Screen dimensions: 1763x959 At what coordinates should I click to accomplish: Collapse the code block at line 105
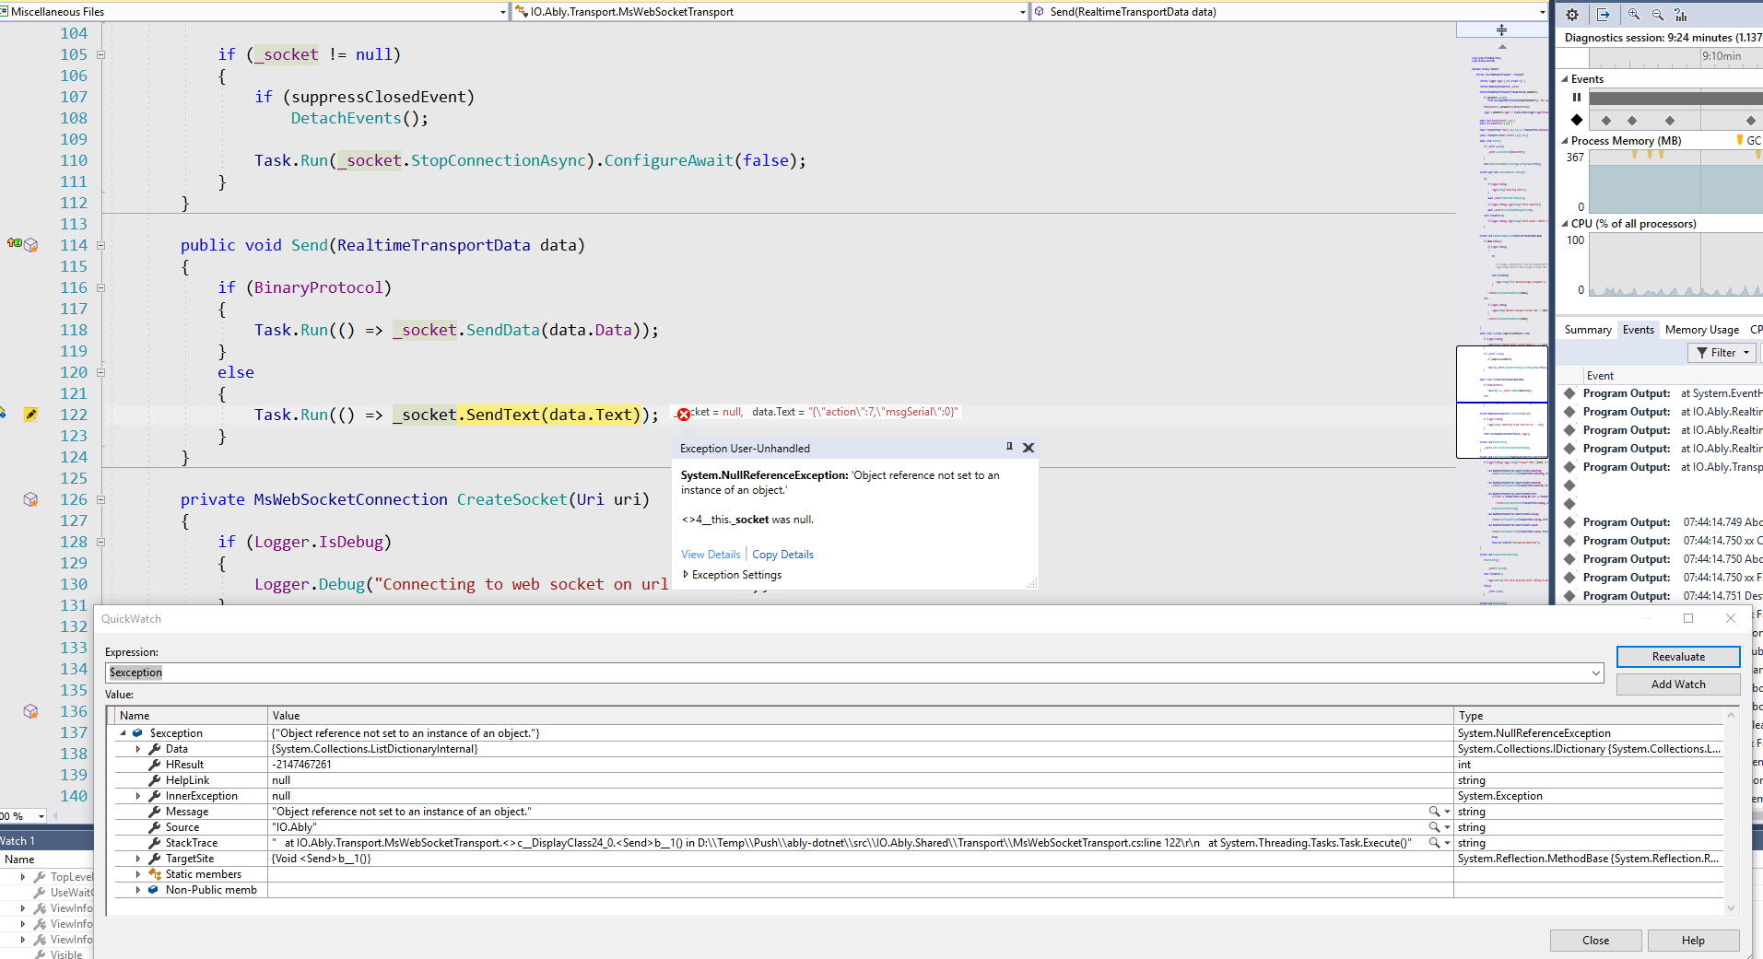point(101,54)
